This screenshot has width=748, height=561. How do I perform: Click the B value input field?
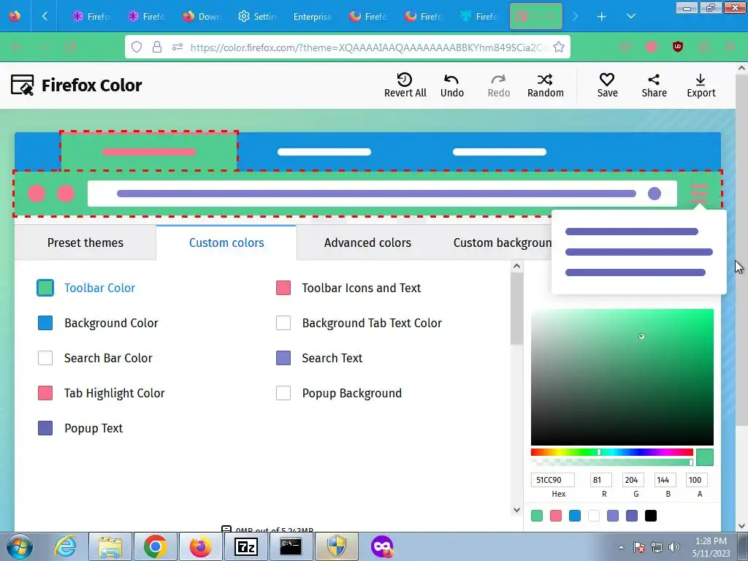[665, 480]
